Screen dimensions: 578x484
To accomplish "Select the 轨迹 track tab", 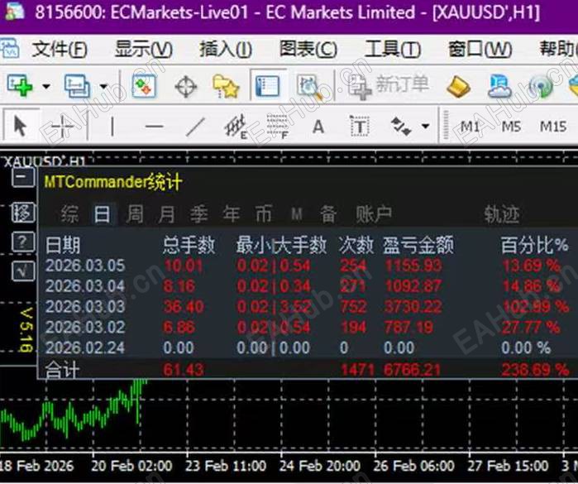I will 502,215.
